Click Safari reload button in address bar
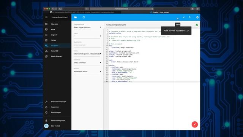243x137 pixels. point(152,9)
